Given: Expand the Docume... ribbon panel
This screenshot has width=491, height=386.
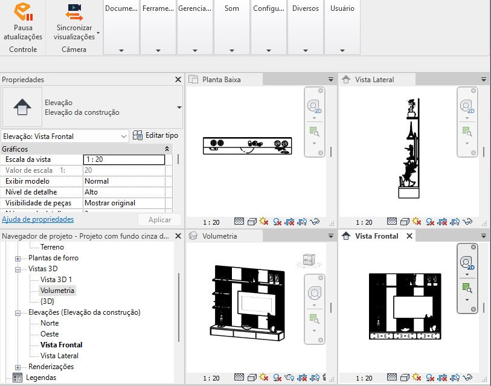Looking at the screenshot, I should point(121,51).
